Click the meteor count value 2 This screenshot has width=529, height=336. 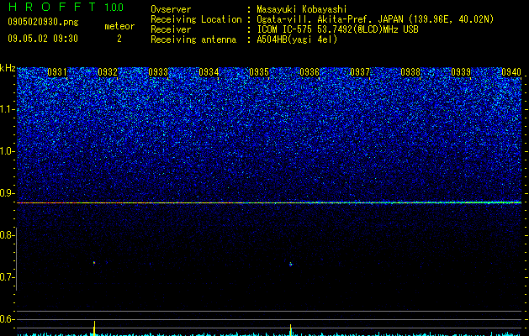[119, 39]
